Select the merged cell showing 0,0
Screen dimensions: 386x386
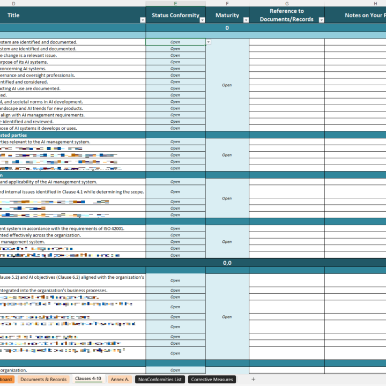point(227,263)
